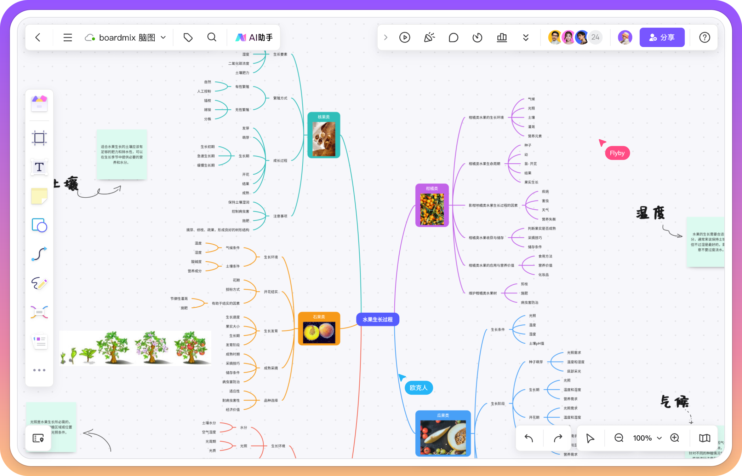The image size is (742, 476).
Task: Click the 种子萌芽 node
Action: tap(536, 362)
